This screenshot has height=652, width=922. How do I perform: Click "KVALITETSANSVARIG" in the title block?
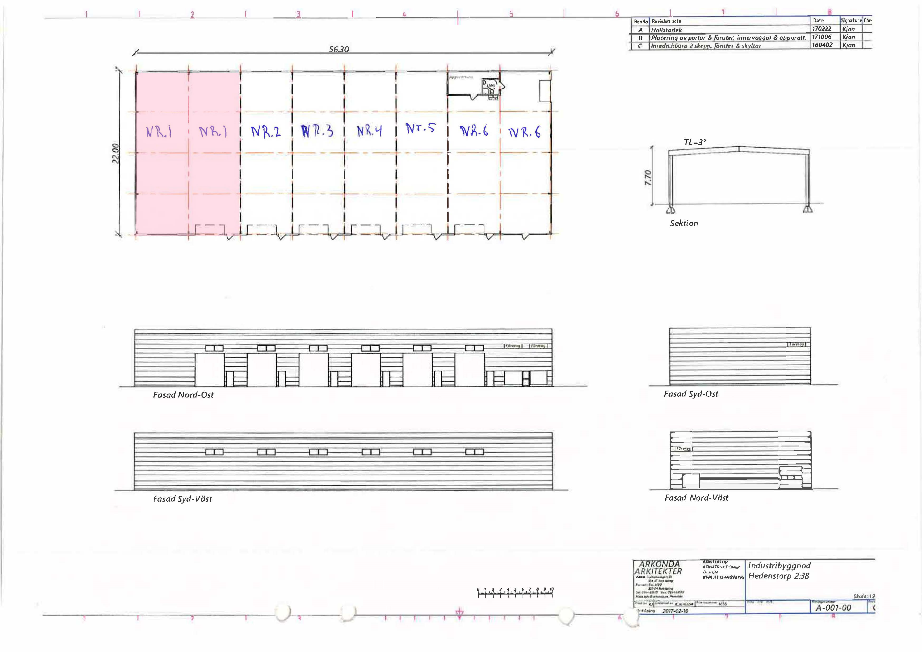(x=724, y=577)
